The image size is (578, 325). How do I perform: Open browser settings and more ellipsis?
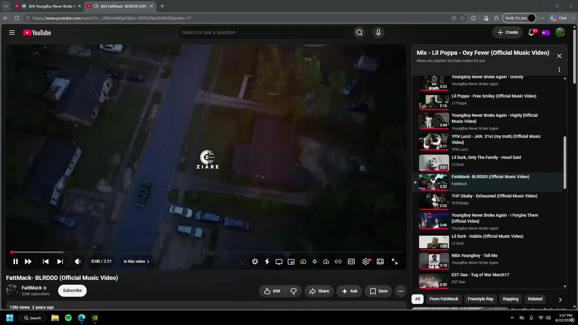click(542, 18)
